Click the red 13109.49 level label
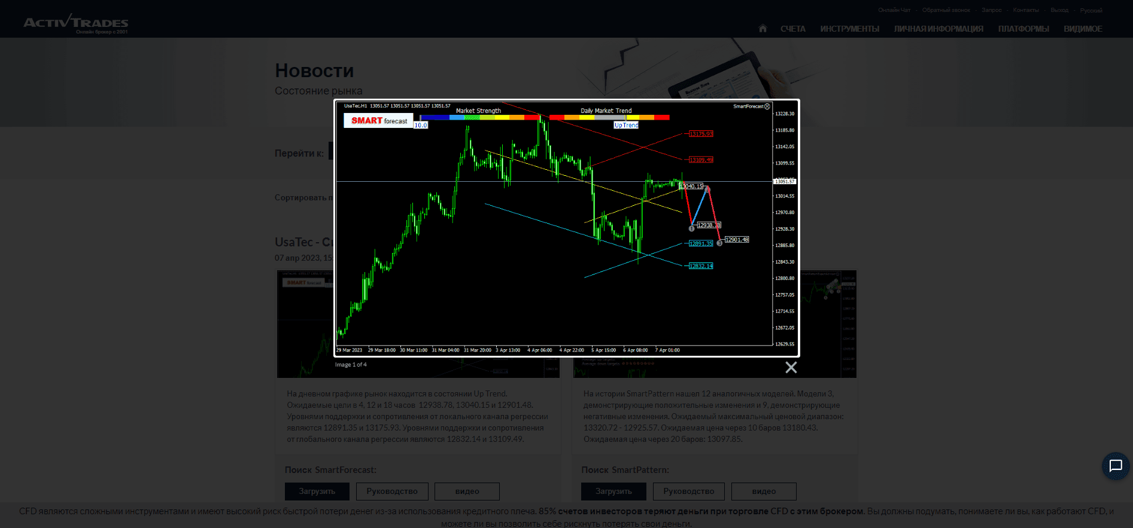 click(701, 160)
